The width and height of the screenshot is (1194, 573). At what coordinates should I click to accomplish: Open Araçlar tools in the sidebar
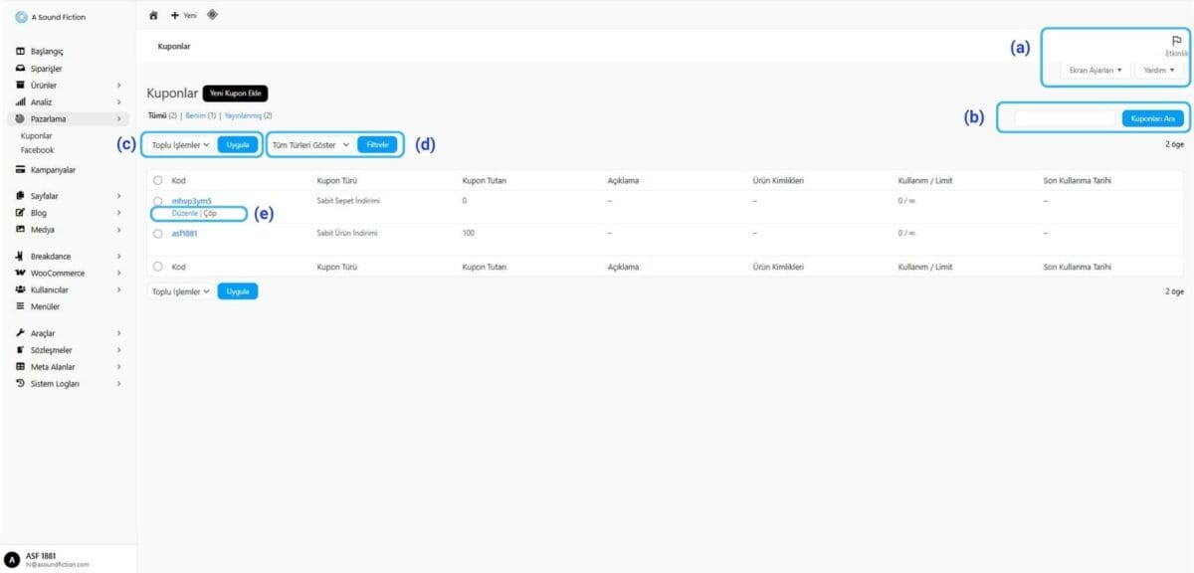click(43, 333)
